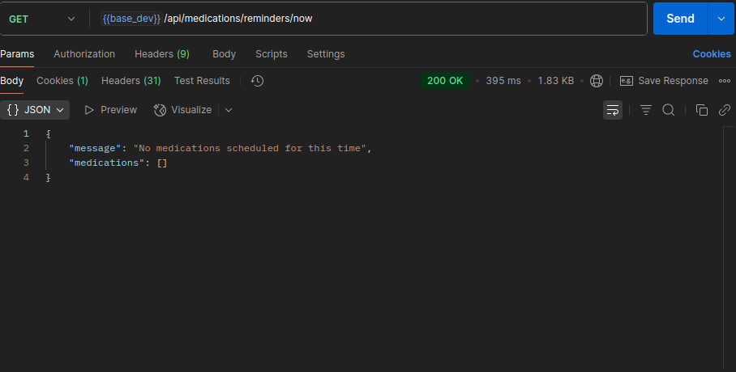736x372 pixels.
Task: Click the response history clock icon
Action: (x=257, y=81)
